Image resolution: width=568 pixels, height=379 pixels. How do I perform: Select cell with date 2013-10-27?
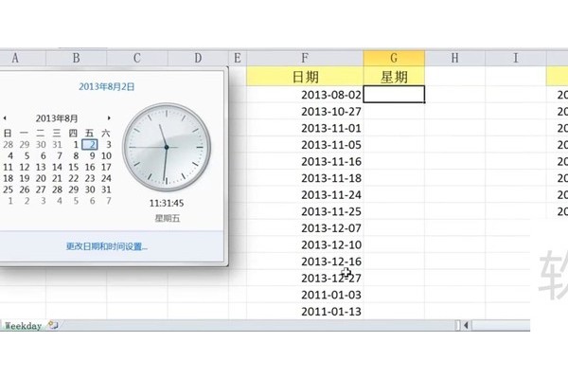305,112
